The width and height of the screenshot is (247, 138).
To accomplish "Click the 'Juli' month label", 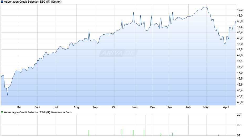I will (x=56, y=107).
